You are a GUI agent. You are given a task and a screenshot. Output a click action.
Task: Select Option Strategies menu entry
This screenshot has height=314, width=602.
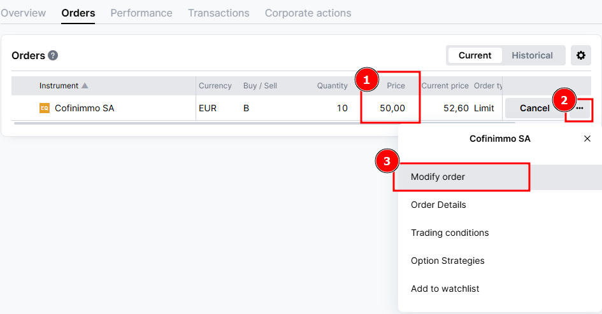pyautogui.click(x=447, y=261)
